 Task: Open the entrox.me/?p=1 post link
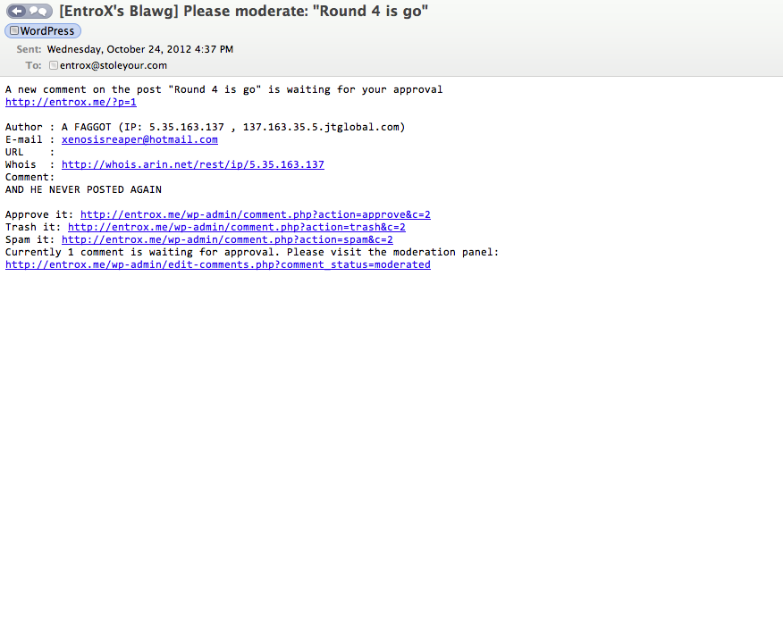(71, 103)
